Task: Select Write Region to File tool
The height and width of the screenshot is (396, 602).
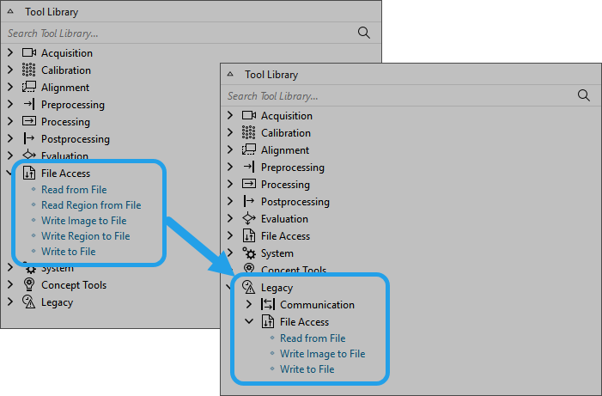Action: (85, 236)
